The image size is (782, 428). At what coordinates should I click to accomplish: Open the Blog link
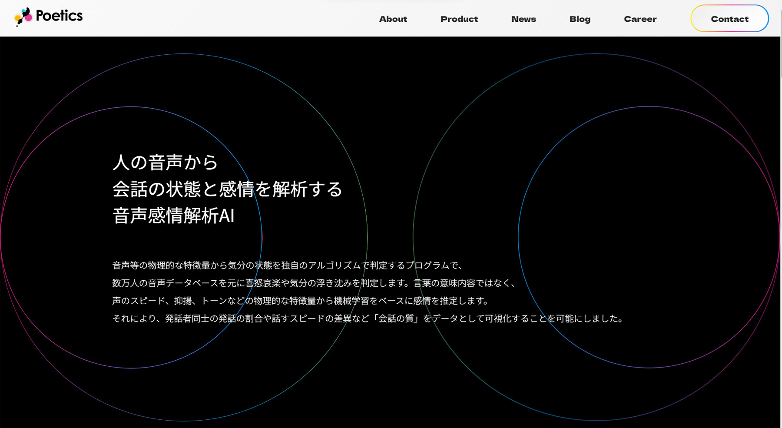pyautogui.click(x=580, y=19)
